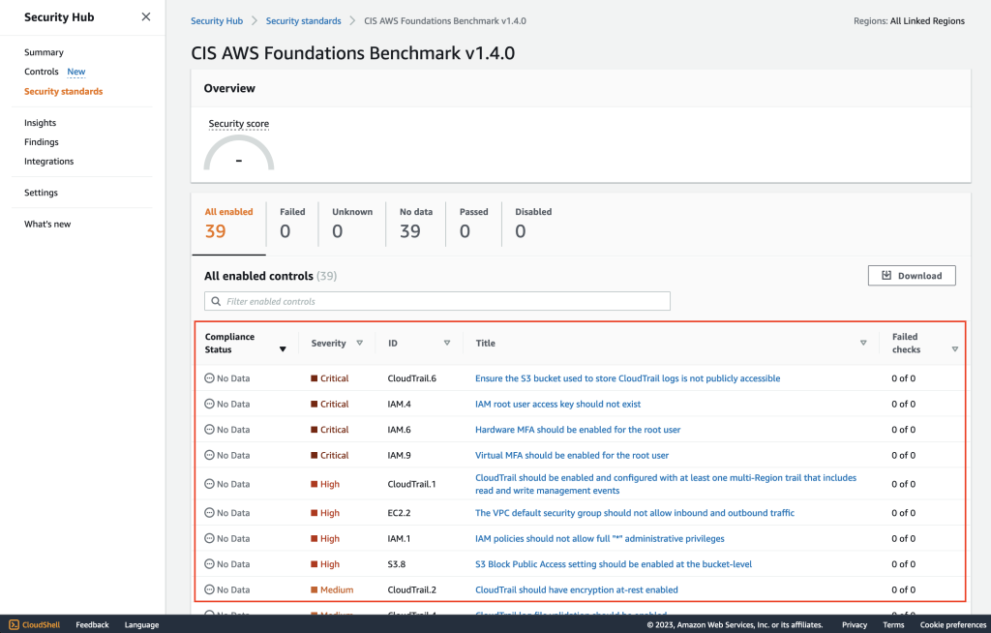The height and width of the screenshot is (633, 991).
Task: Open Integrations in the sidebar
Action: coord(48,162)
